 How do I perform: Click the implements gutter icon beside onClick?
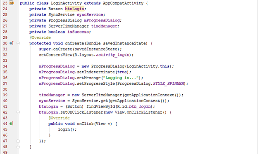click(x=11, y=124)
